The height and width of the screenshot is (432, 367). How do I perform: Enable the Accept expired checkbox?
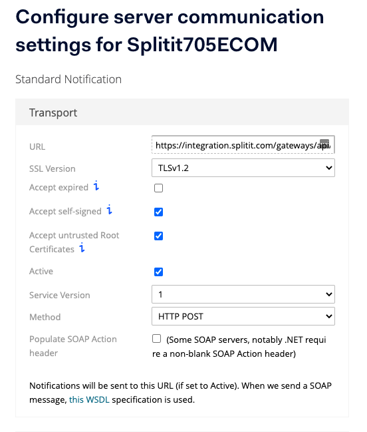point(158,188)
